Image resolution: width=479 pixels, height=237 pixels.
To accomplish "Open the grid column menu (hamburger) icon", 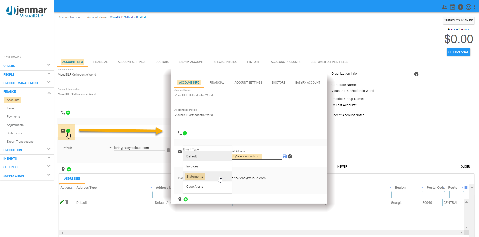I will (466, 188).
